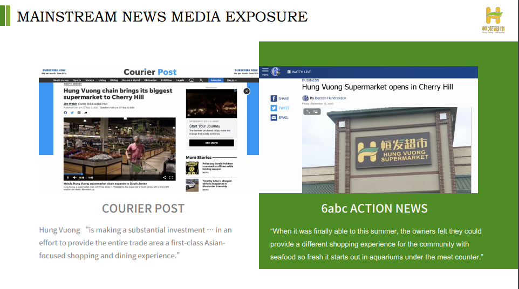519x289 pixels.
Task: Click the forward-arrow share icon under byline
Action: tap(86, 112)
